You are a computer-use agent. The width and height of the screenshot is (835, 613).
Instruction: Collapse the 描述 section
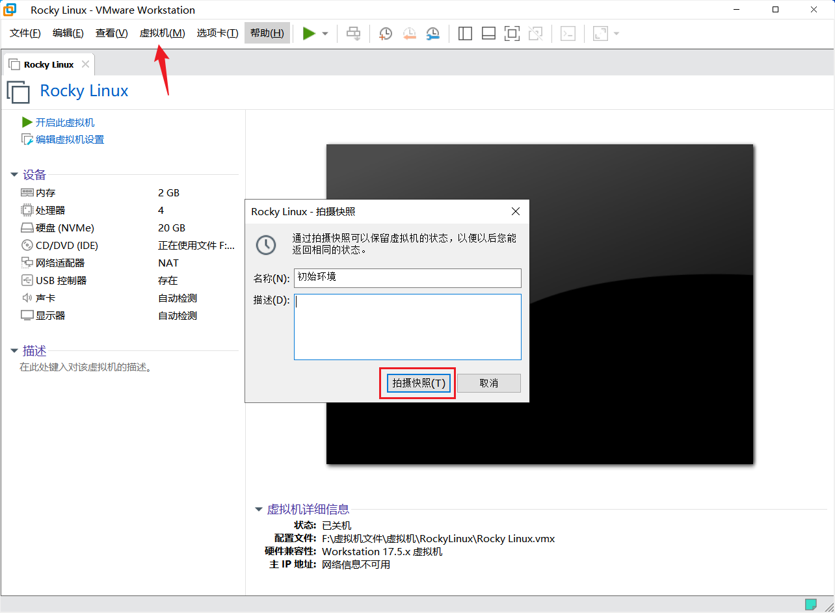(x=14, y=350)
